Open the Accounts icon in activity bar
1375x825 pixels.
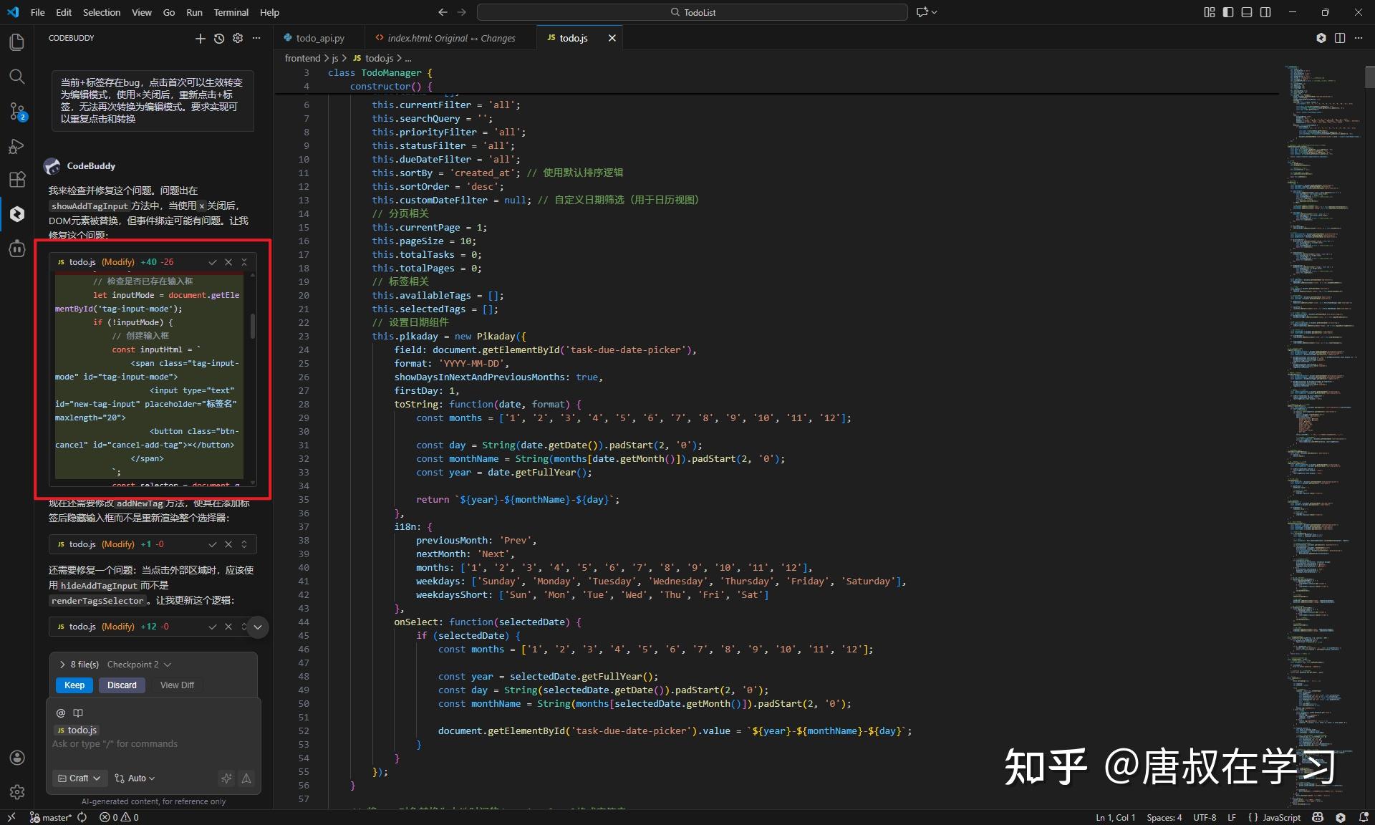16,758
